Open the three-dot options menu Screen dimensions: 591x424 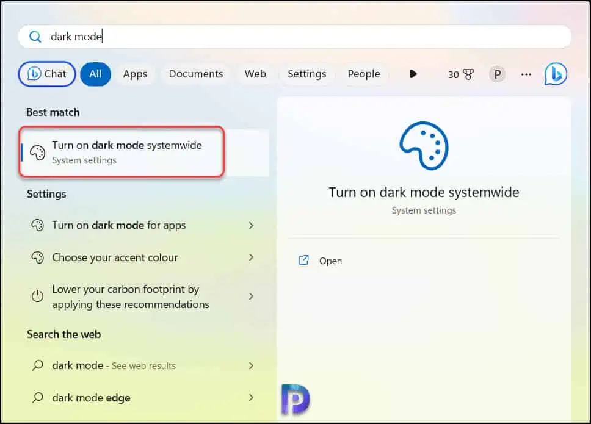526,74
